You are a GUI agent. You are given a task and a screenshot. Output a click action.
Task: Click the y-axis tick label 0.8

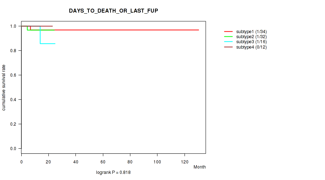[x=13, y=51]
